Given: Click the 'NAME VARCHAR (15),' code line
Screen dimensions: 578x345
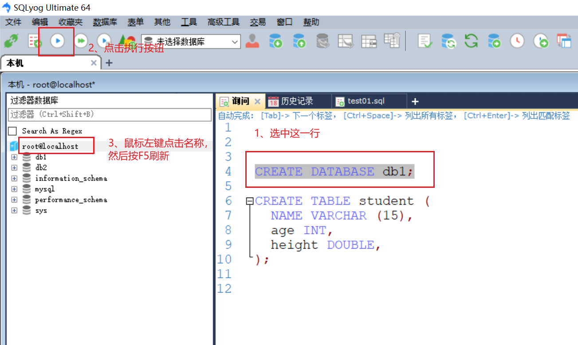Looking at the screenshot, I should [342, 216].
